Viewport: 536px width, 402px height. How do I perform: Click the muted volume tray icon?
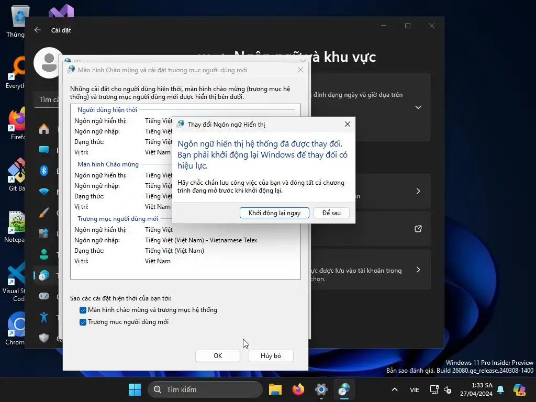tap(447, 389)
